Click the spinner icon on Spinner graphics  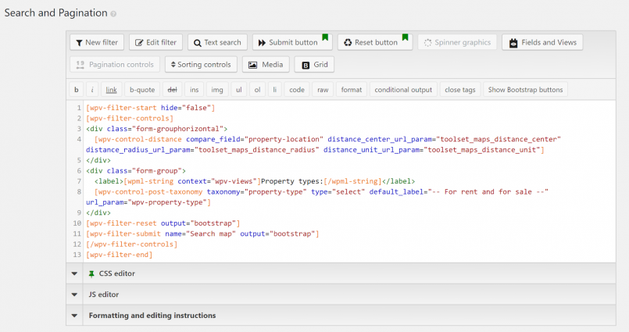click(427, 43)
